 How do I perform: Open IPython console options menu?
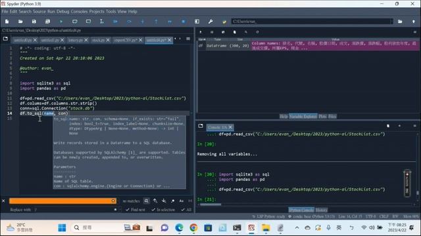[x=415, y=126]
